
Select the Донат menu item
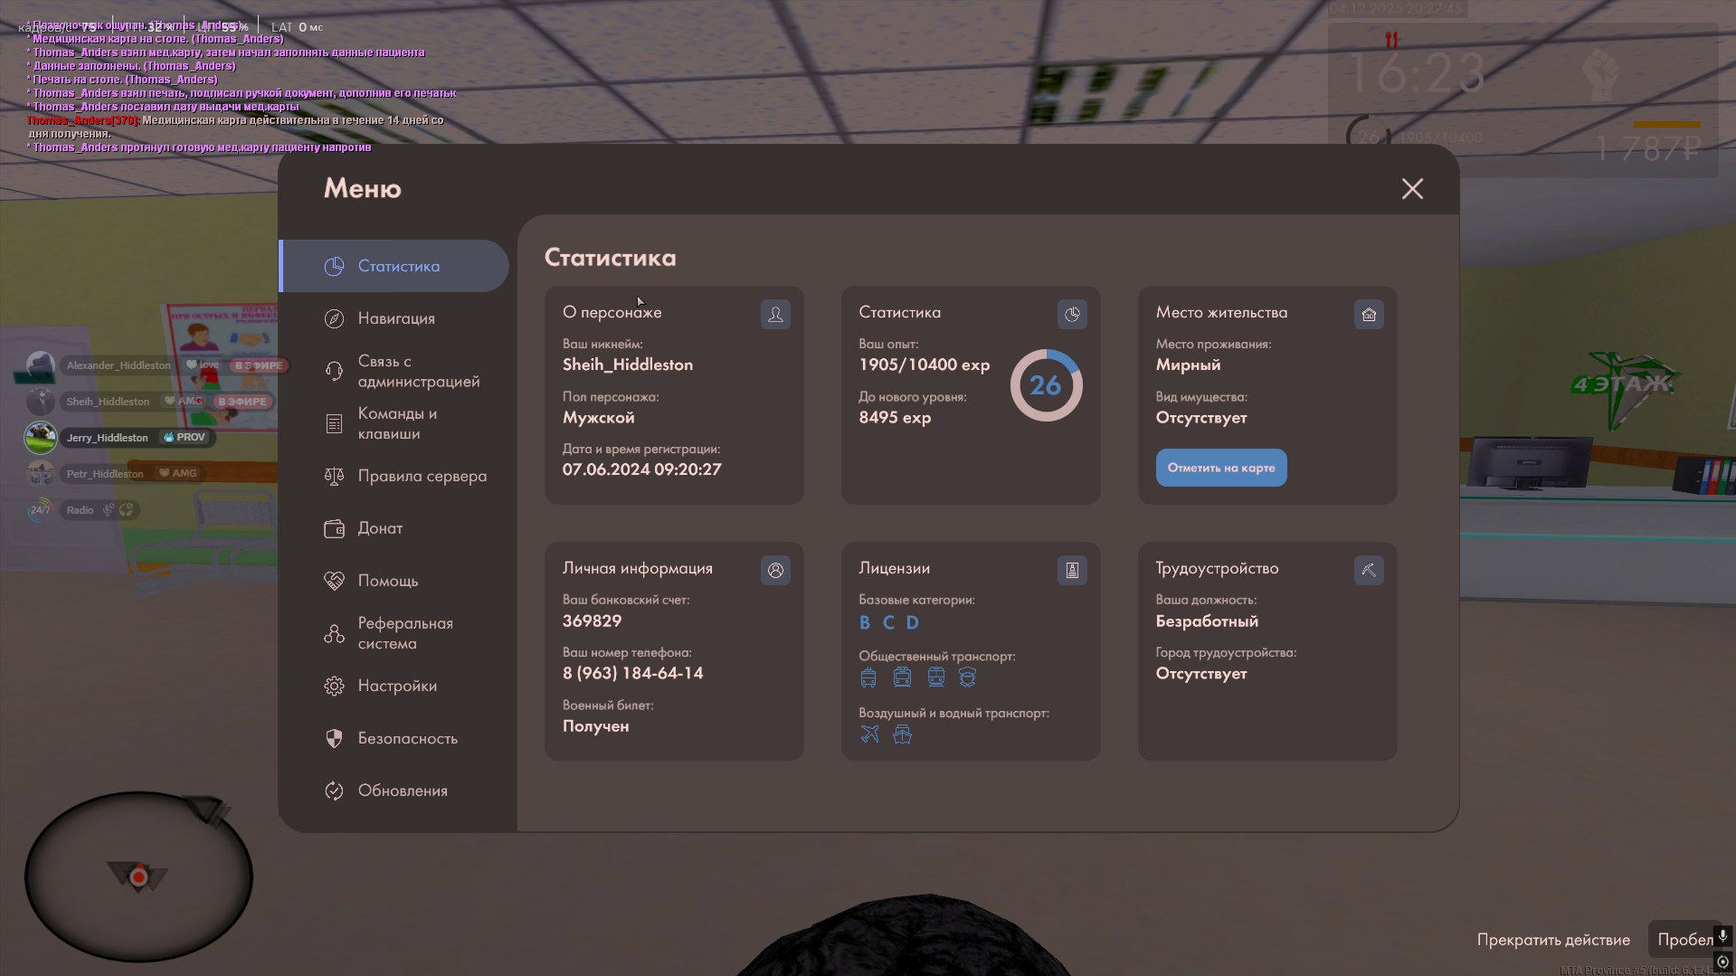380,528
